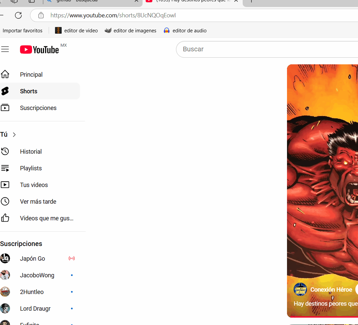Open Importar favoritos bookmark
The width and height of the screenshot is (358, 325).
(22, 31)
